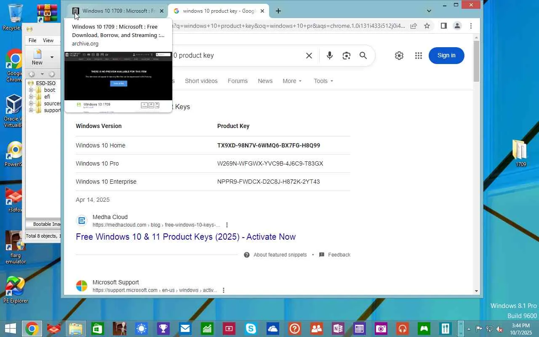Screen dimensions: 539x337
Task: Open the Mail app on taskbar
Action: point(185,329)
